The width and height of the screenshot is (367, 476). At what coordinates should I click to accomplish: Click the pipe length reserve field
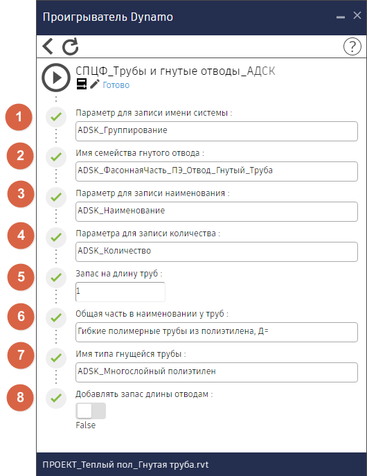(120, 292)
